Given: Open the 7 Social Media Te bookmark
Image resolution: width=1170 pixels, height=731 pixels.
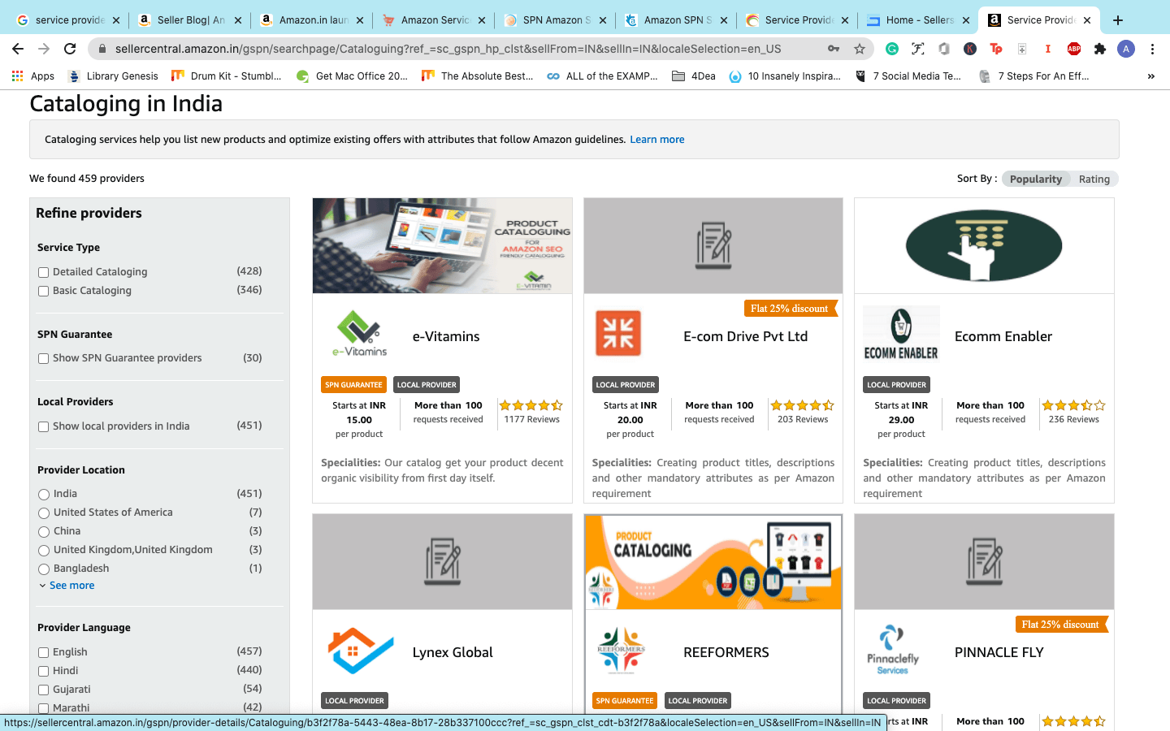Looking at the screenshot, I should pos(909,76).
